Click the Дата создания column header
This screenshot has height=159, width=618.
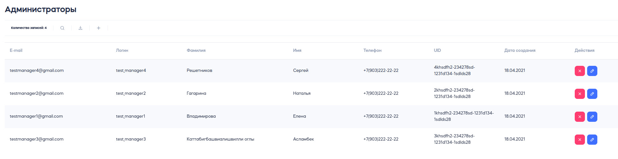point(520,50)
